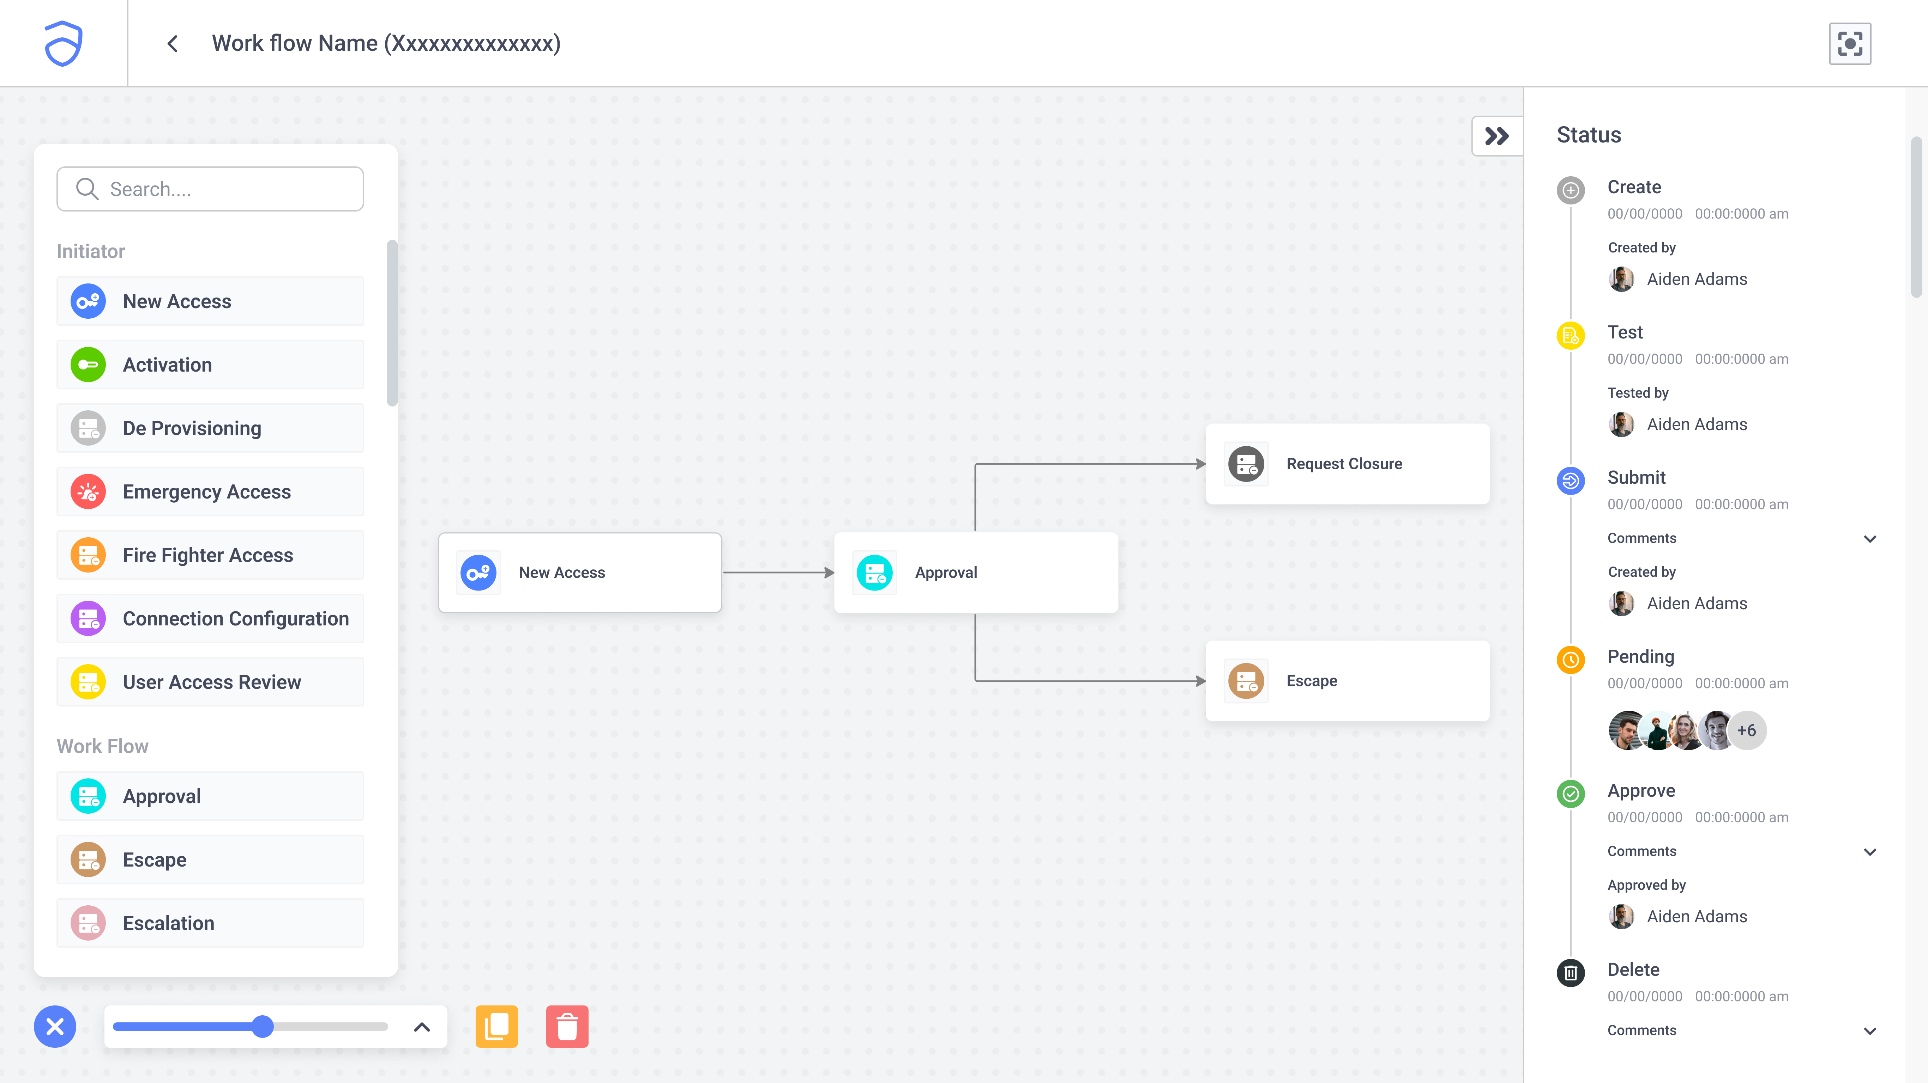The height and width of the screenshot is (1083, 1928).
Task: Collapse the Status panel with double chevron
Action: 1497,136
